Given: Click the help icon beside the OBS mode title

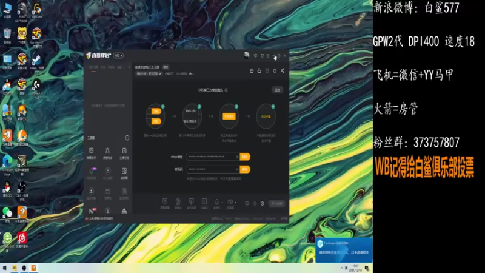Looking at the screenshot, I should pyautogui.click(x=226, y=90).
